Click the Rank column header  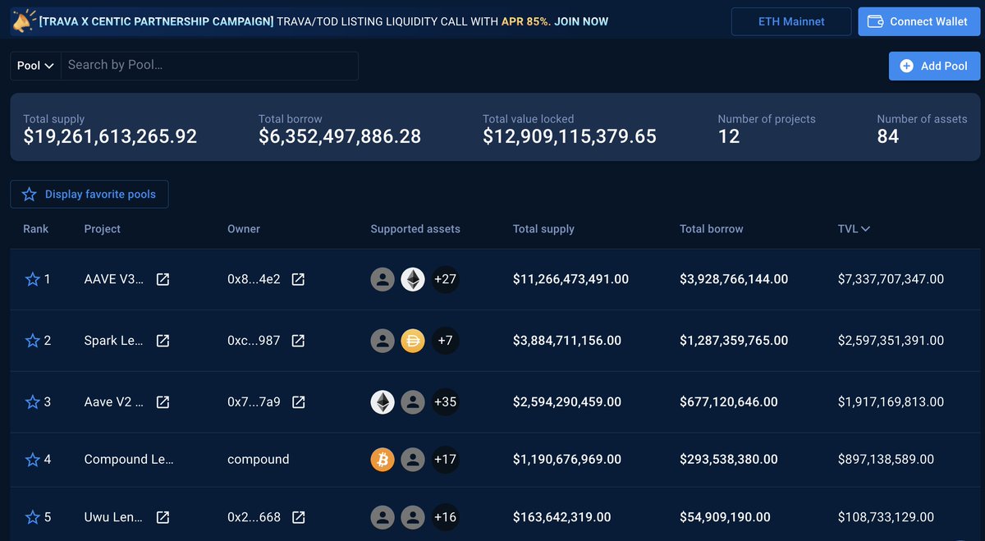coord(36,229)
